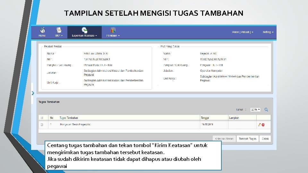308x173 pixels.
Task: Open the Setting dropdown
Action: [x=268, y=32]
